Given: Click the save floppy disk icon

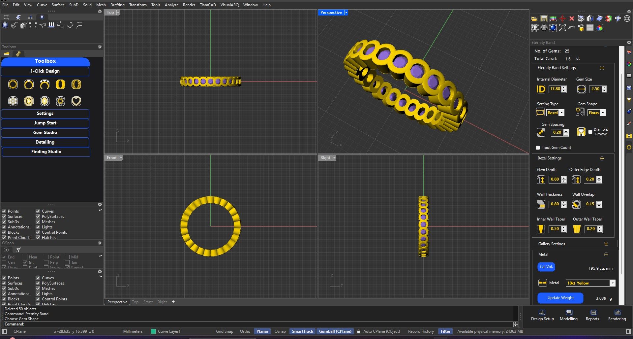Looking at the screenshot, I should pyautogui.click(x=544, y=19).
